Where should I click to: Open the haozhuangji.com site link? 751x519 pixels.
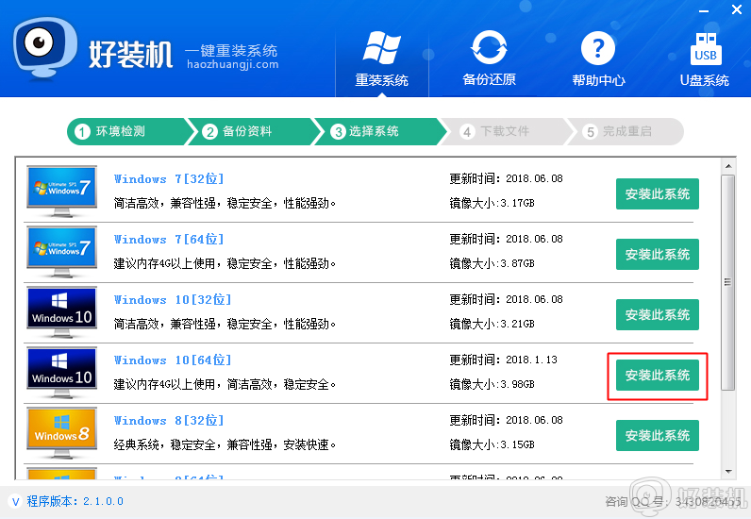tap(233, 64)
